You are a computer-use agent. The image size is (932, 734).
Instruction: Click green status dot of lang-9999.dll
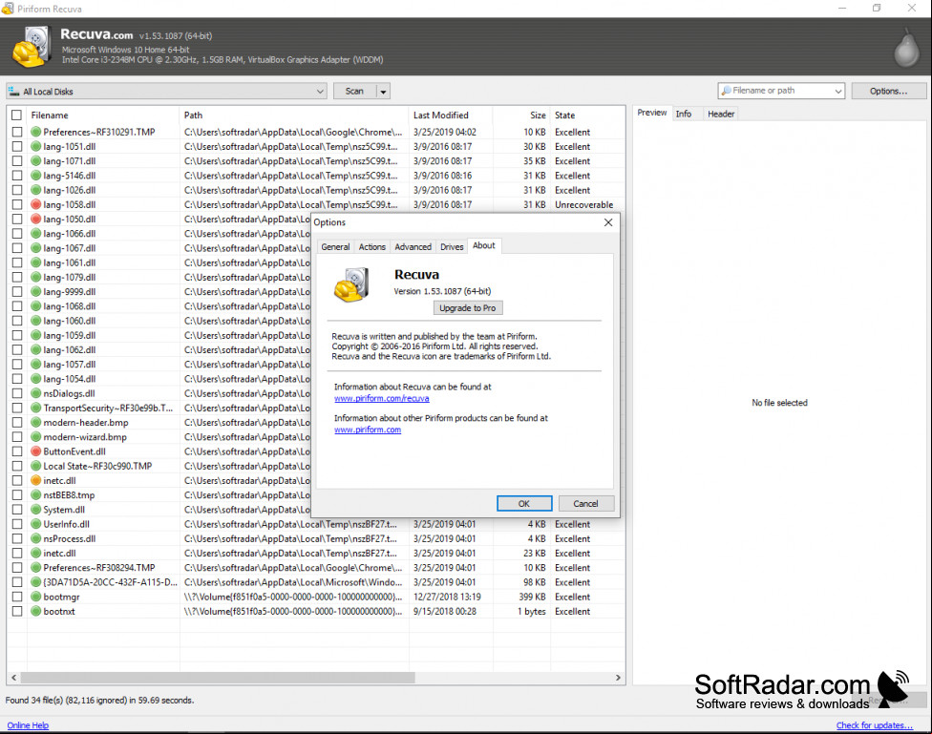tap(35, 292)
